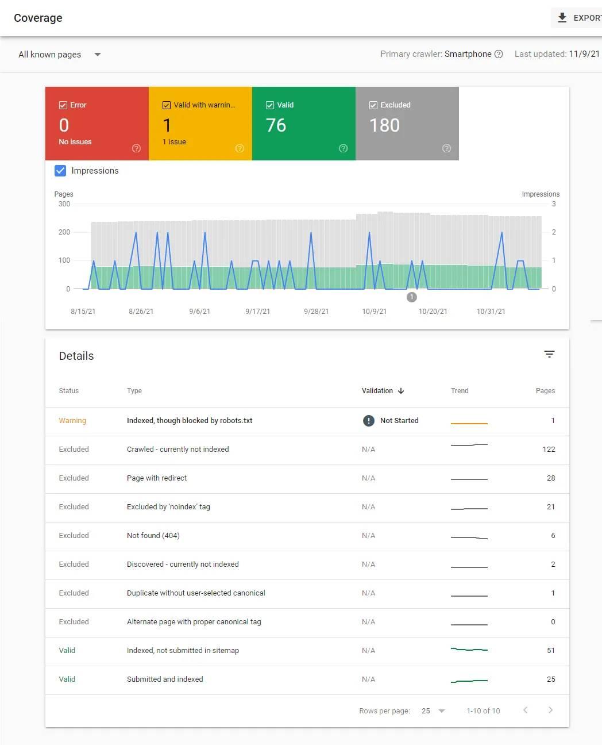The image size is (602, 745).
Task: Open 'Crawled - currently not indexed' row
Action: (x=307, y=450)
